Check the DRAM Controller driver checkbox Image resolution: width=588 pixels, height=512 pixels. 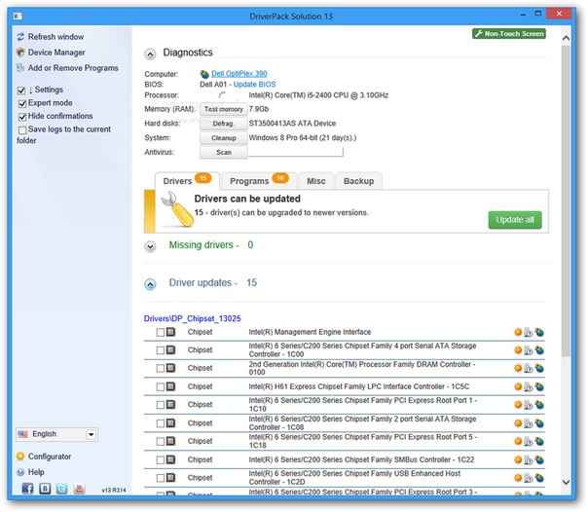pos(161,368)
